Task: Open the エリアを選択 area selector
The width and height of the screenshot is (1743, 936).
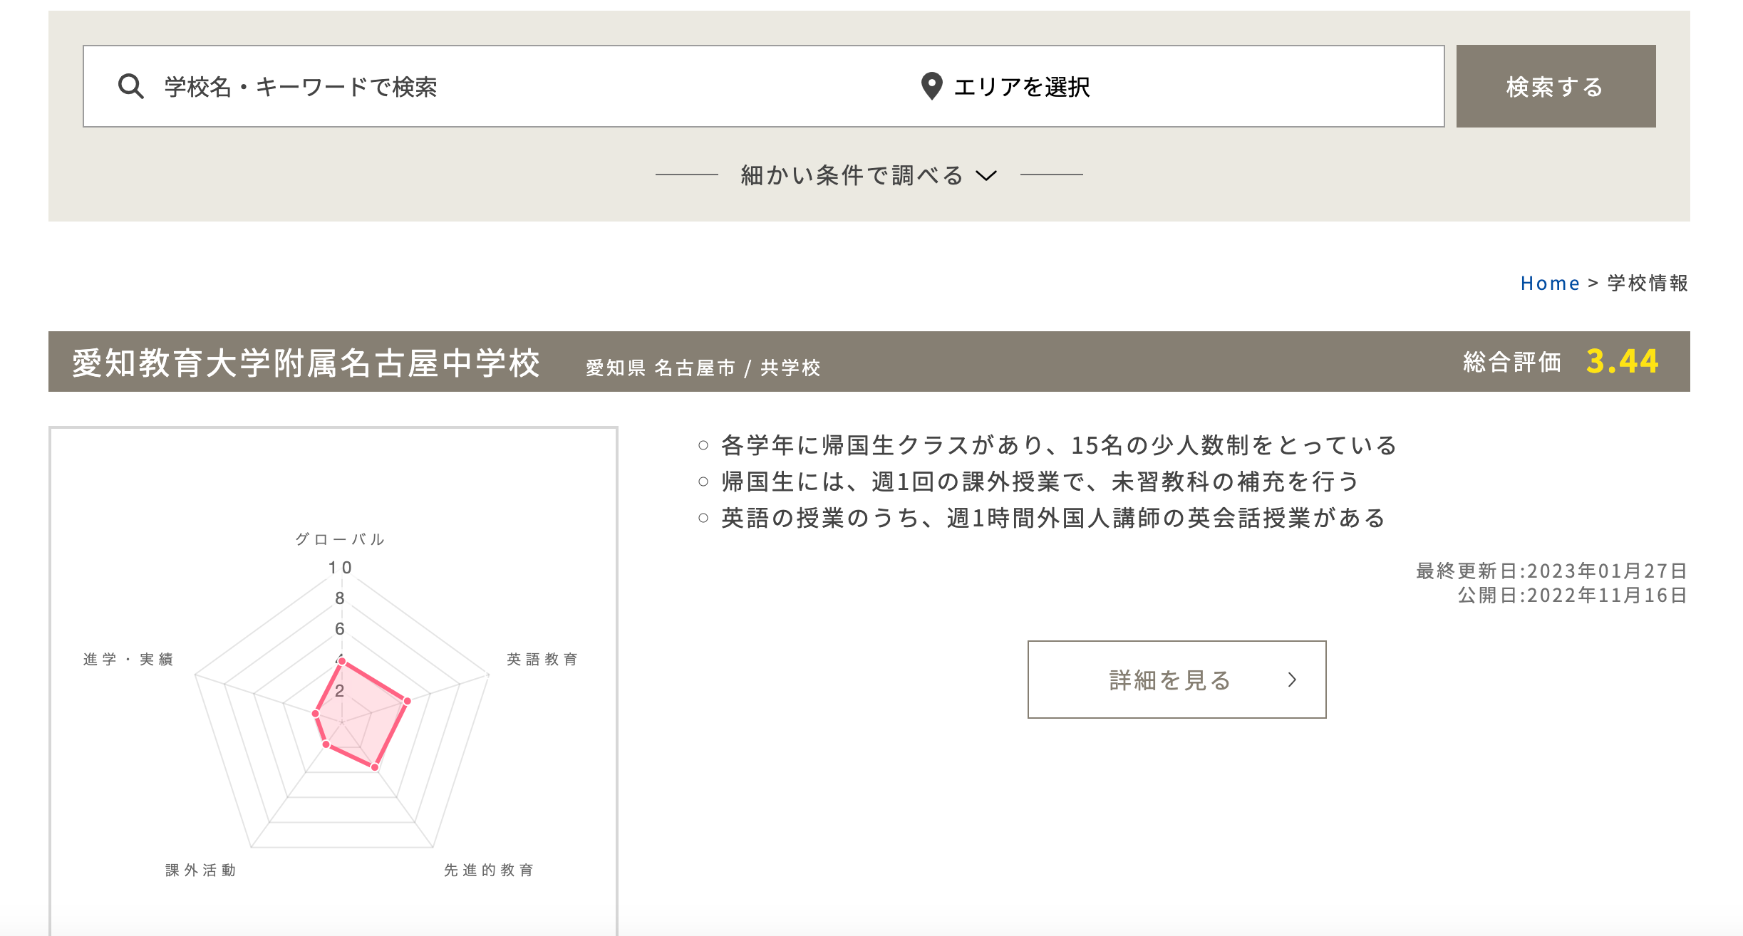Action: tap(1022, 87)
